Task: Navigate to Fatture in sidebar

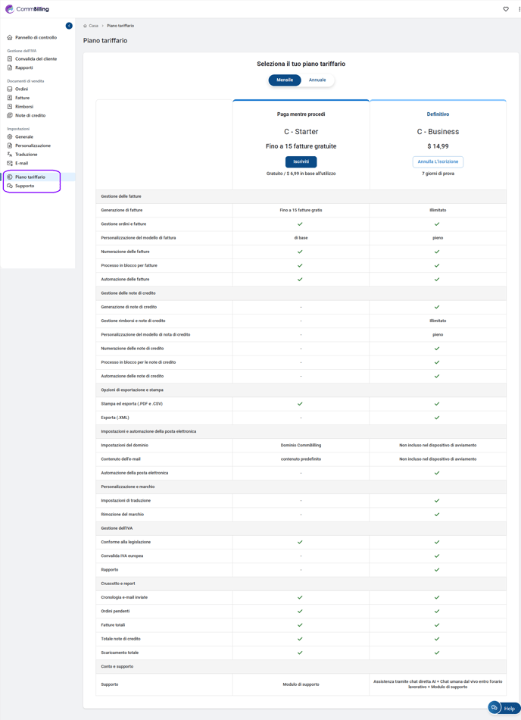Action: pos(22,98)
